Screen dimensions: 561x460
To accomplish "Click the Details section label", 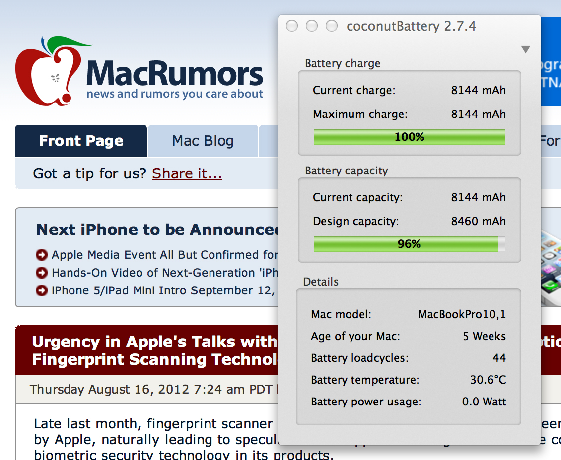I will 321,282.
